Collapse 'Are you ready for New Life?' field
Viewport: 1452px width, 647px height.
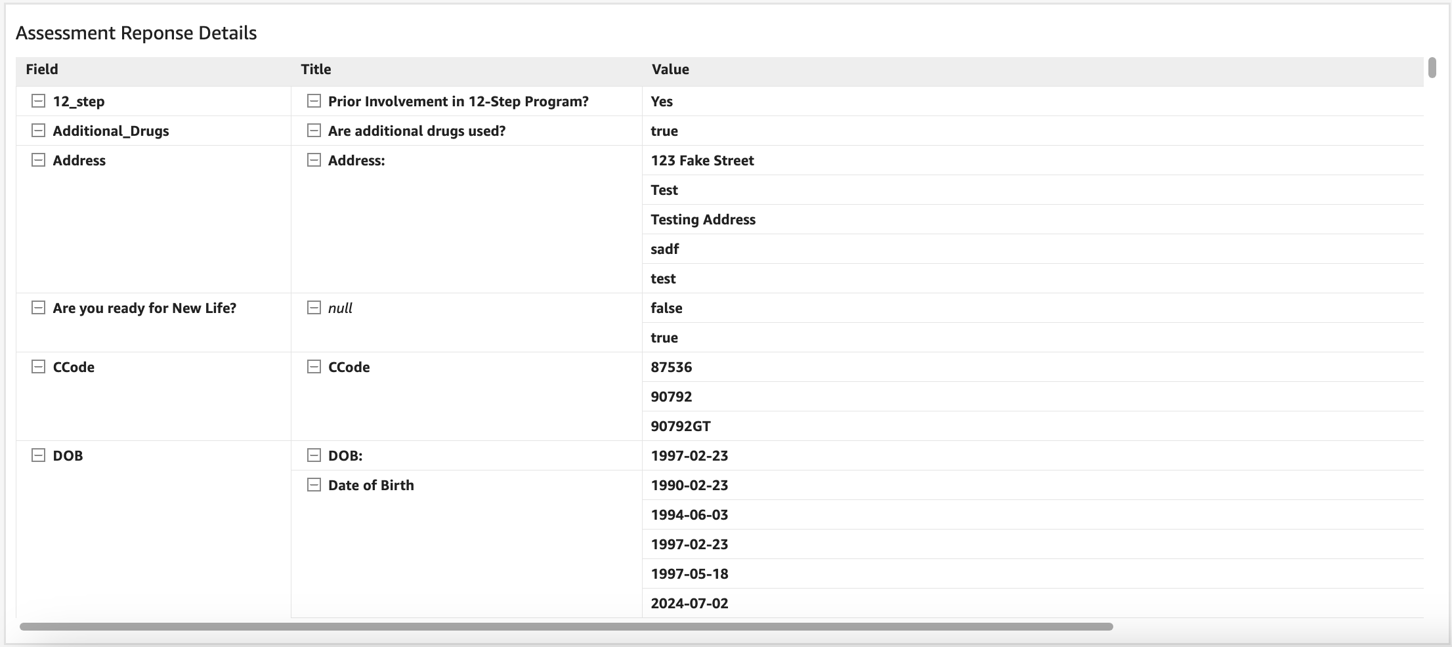pyautogui.click(x=39, y=308)
